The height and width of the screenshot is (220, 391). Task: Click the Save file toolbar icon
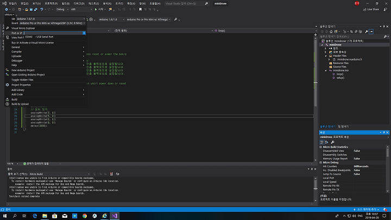coord(31,9)
